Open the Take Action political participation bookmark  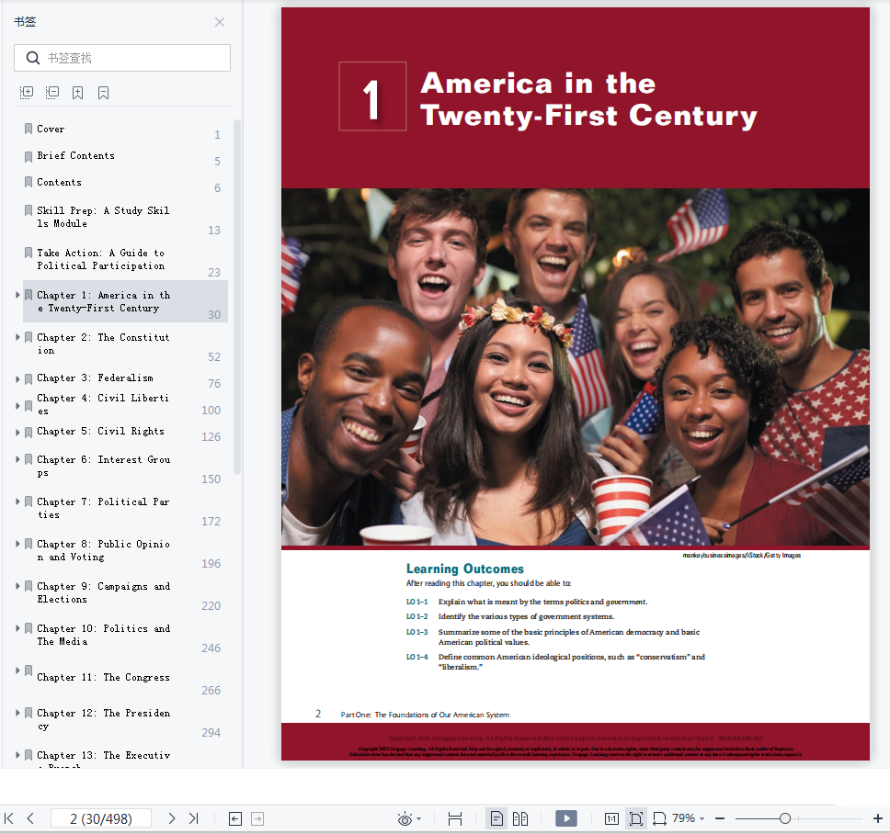[x=100, y=259]
